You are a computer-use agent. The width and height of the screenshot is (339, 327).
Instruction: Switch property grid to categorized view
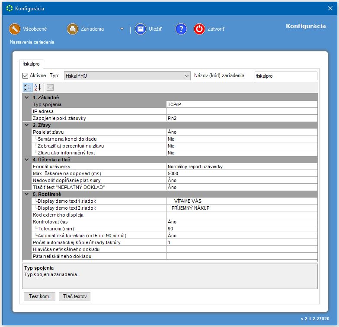click(28, 87)
